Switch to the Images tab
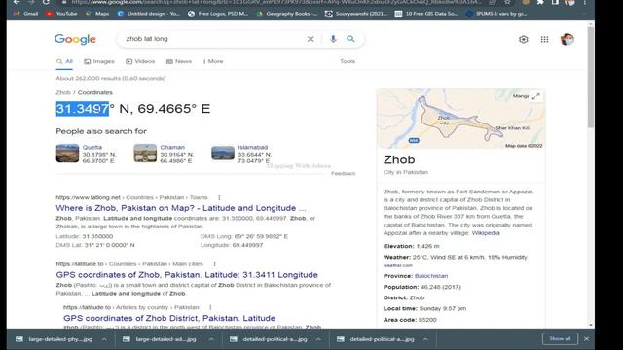 [x=99, y=61]
